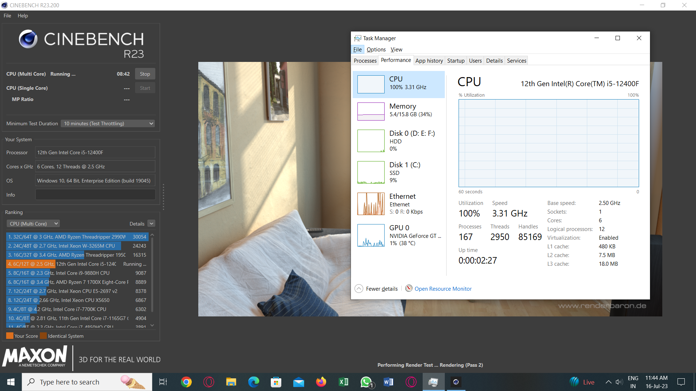This screenshot has height=391, width=696.
Task: Switch to the Processes tab
Action: [365, 61]
